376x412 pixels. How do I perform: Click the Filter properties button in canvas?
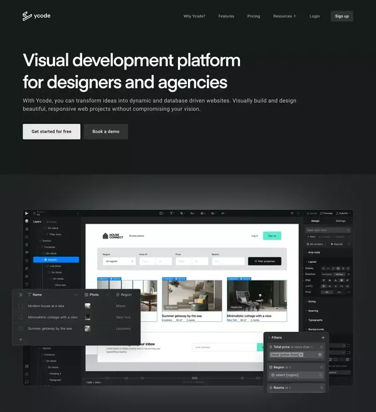point(264,261)
